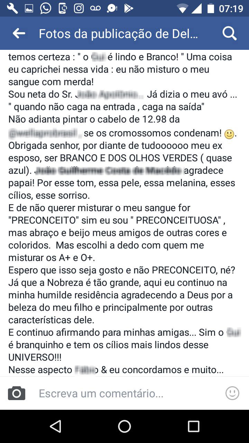Tap the battery icon in status bar

tap(210, 8)
